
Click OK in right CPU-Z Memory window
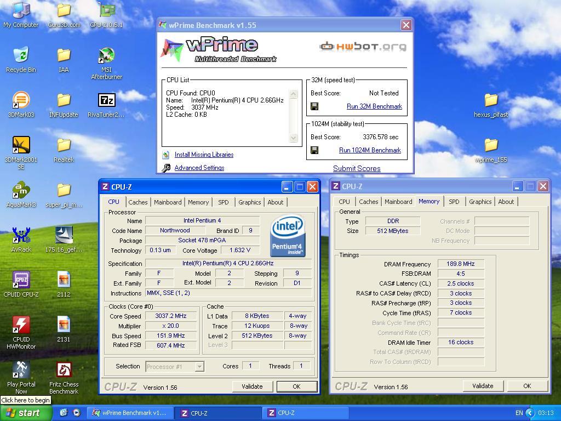(x=528, y=386)
